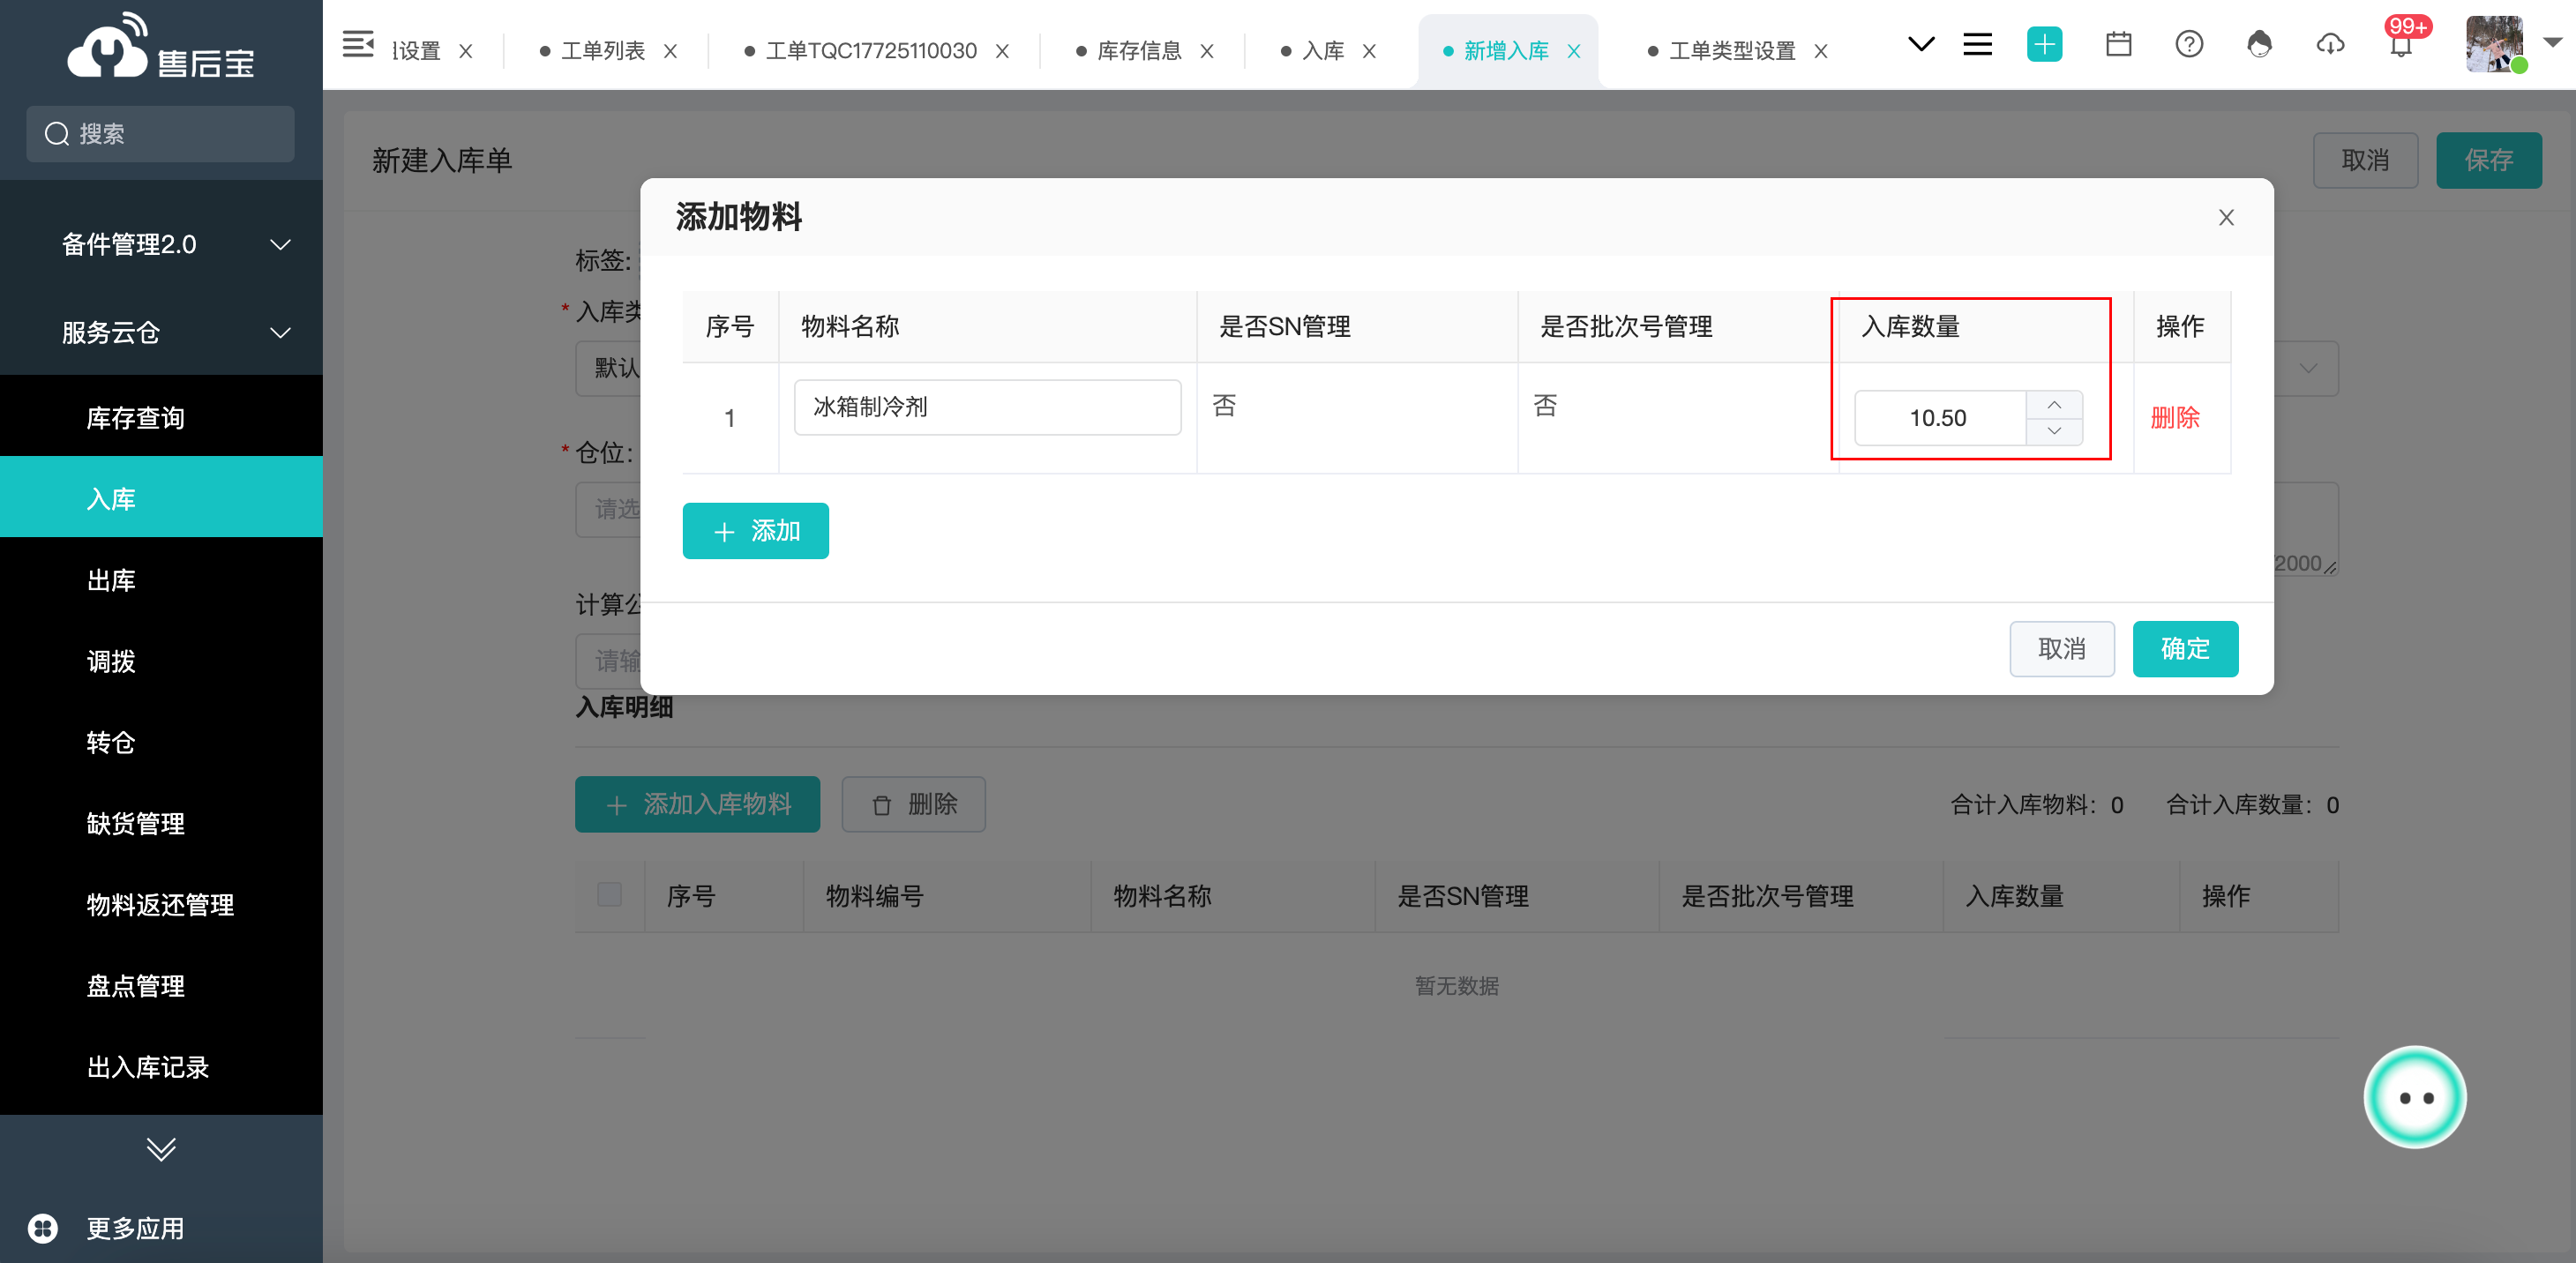Open the calendar icon in top bar
2576x1263 pixels.
tap(2118, 45)
